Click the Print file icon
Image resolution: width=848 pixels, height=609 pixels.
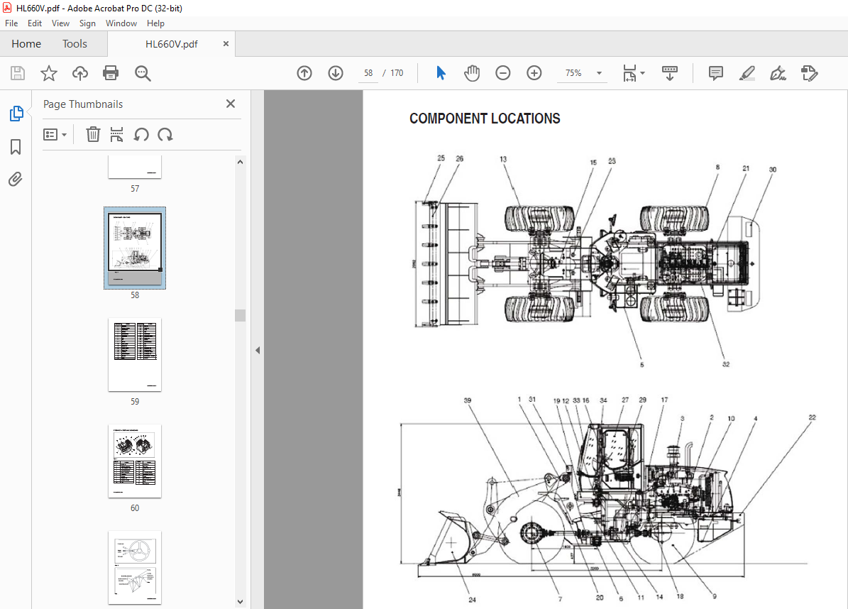[110, 73]
